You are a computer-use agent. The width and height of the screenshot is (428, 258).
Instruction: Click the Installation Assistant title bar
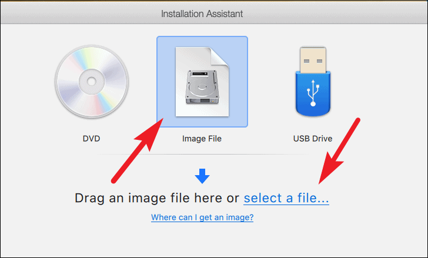202,14
